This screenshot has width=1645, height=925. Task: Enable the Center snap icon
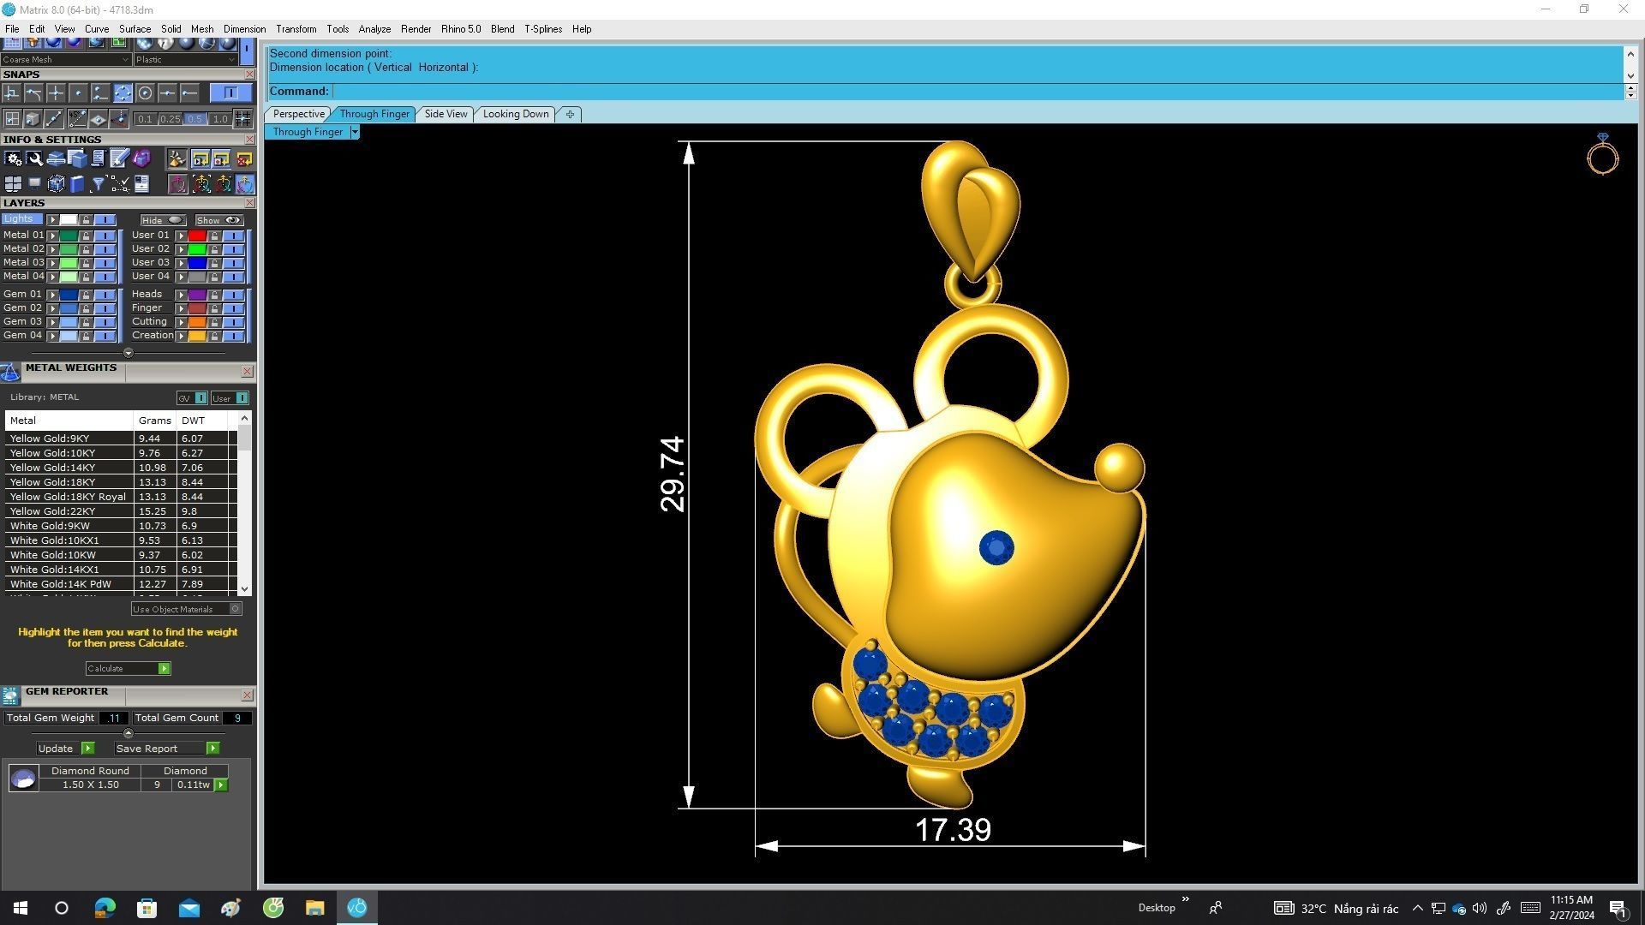(x=145, y=92)
